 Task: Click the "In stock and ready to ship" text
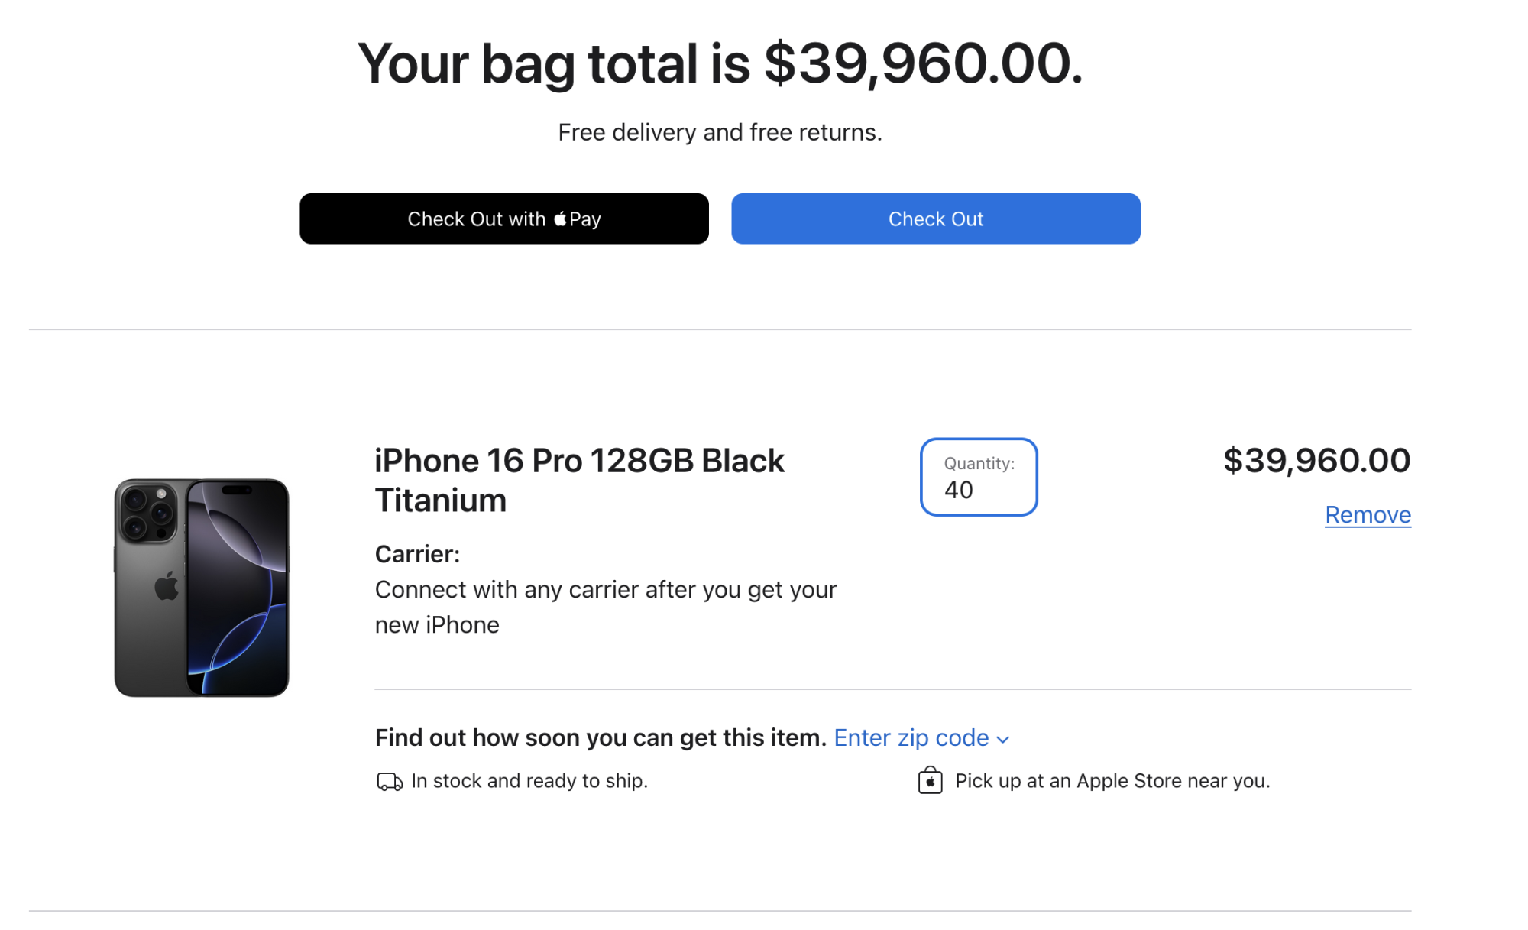(x=529, y=780)
